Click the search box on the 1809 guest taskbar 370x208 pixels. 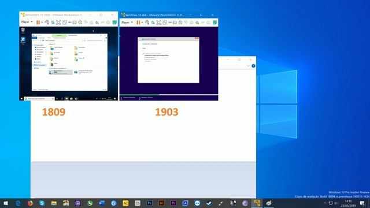click(x=39, y=99)
